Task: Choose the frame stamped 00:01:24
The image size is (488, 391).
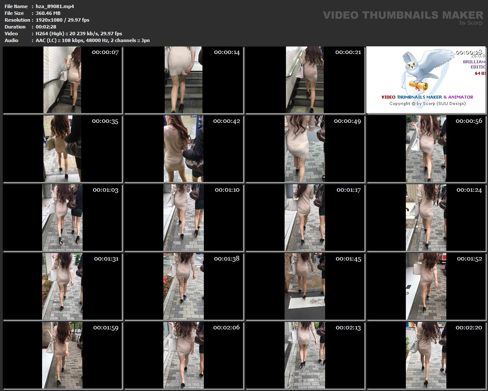Action: click(x=426, y=218)
